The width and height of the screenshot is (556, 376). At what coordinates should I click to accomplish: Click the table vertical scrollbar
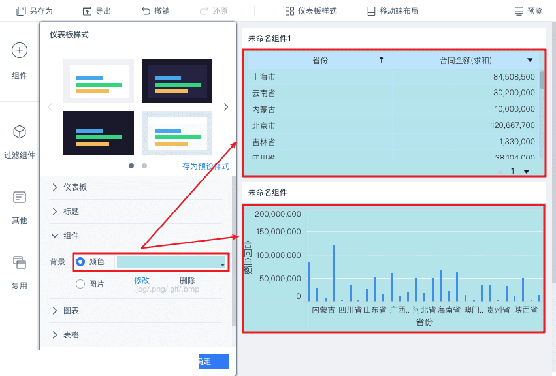coord(542,80)
